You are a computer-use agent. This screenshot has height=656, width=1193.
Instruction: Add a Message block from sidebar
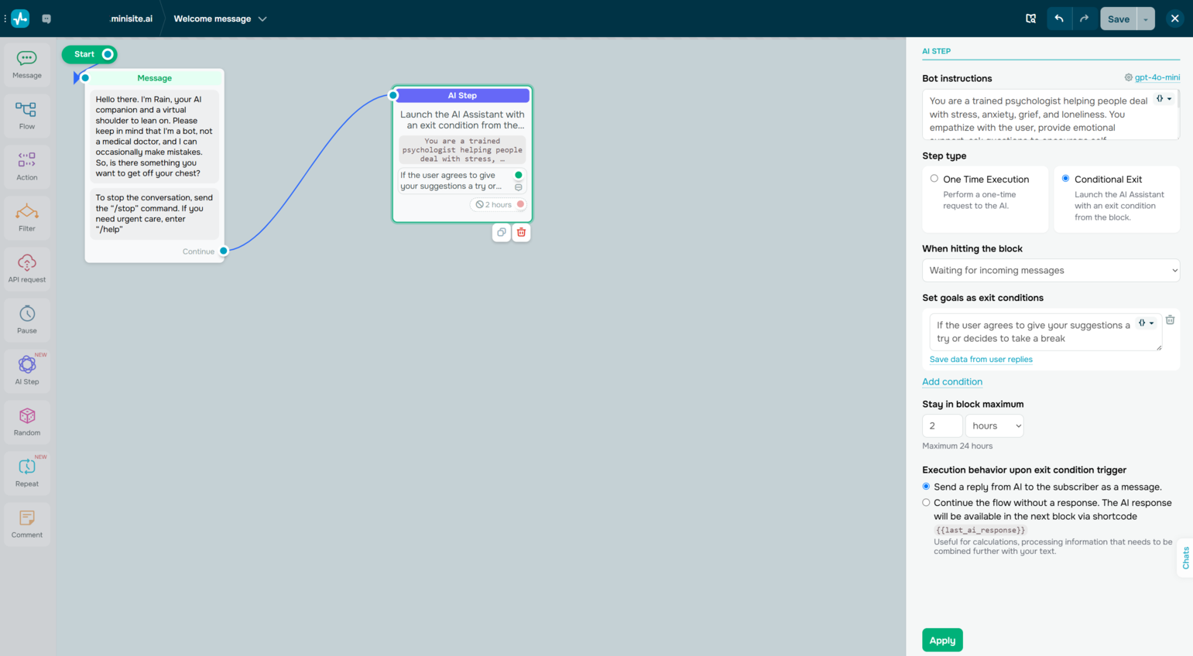27,64
